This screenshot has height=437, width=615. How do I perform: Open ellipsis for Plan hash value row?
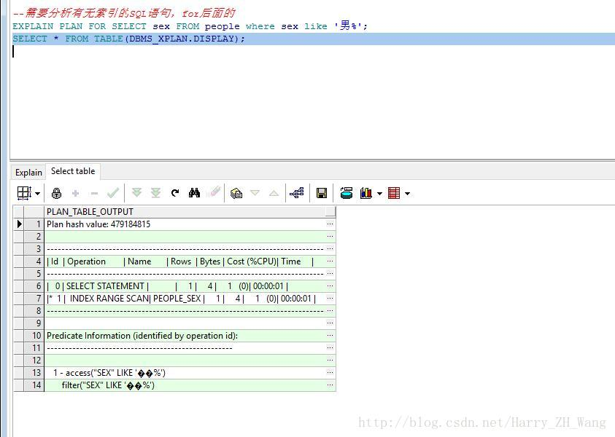(x=330, y=224)
